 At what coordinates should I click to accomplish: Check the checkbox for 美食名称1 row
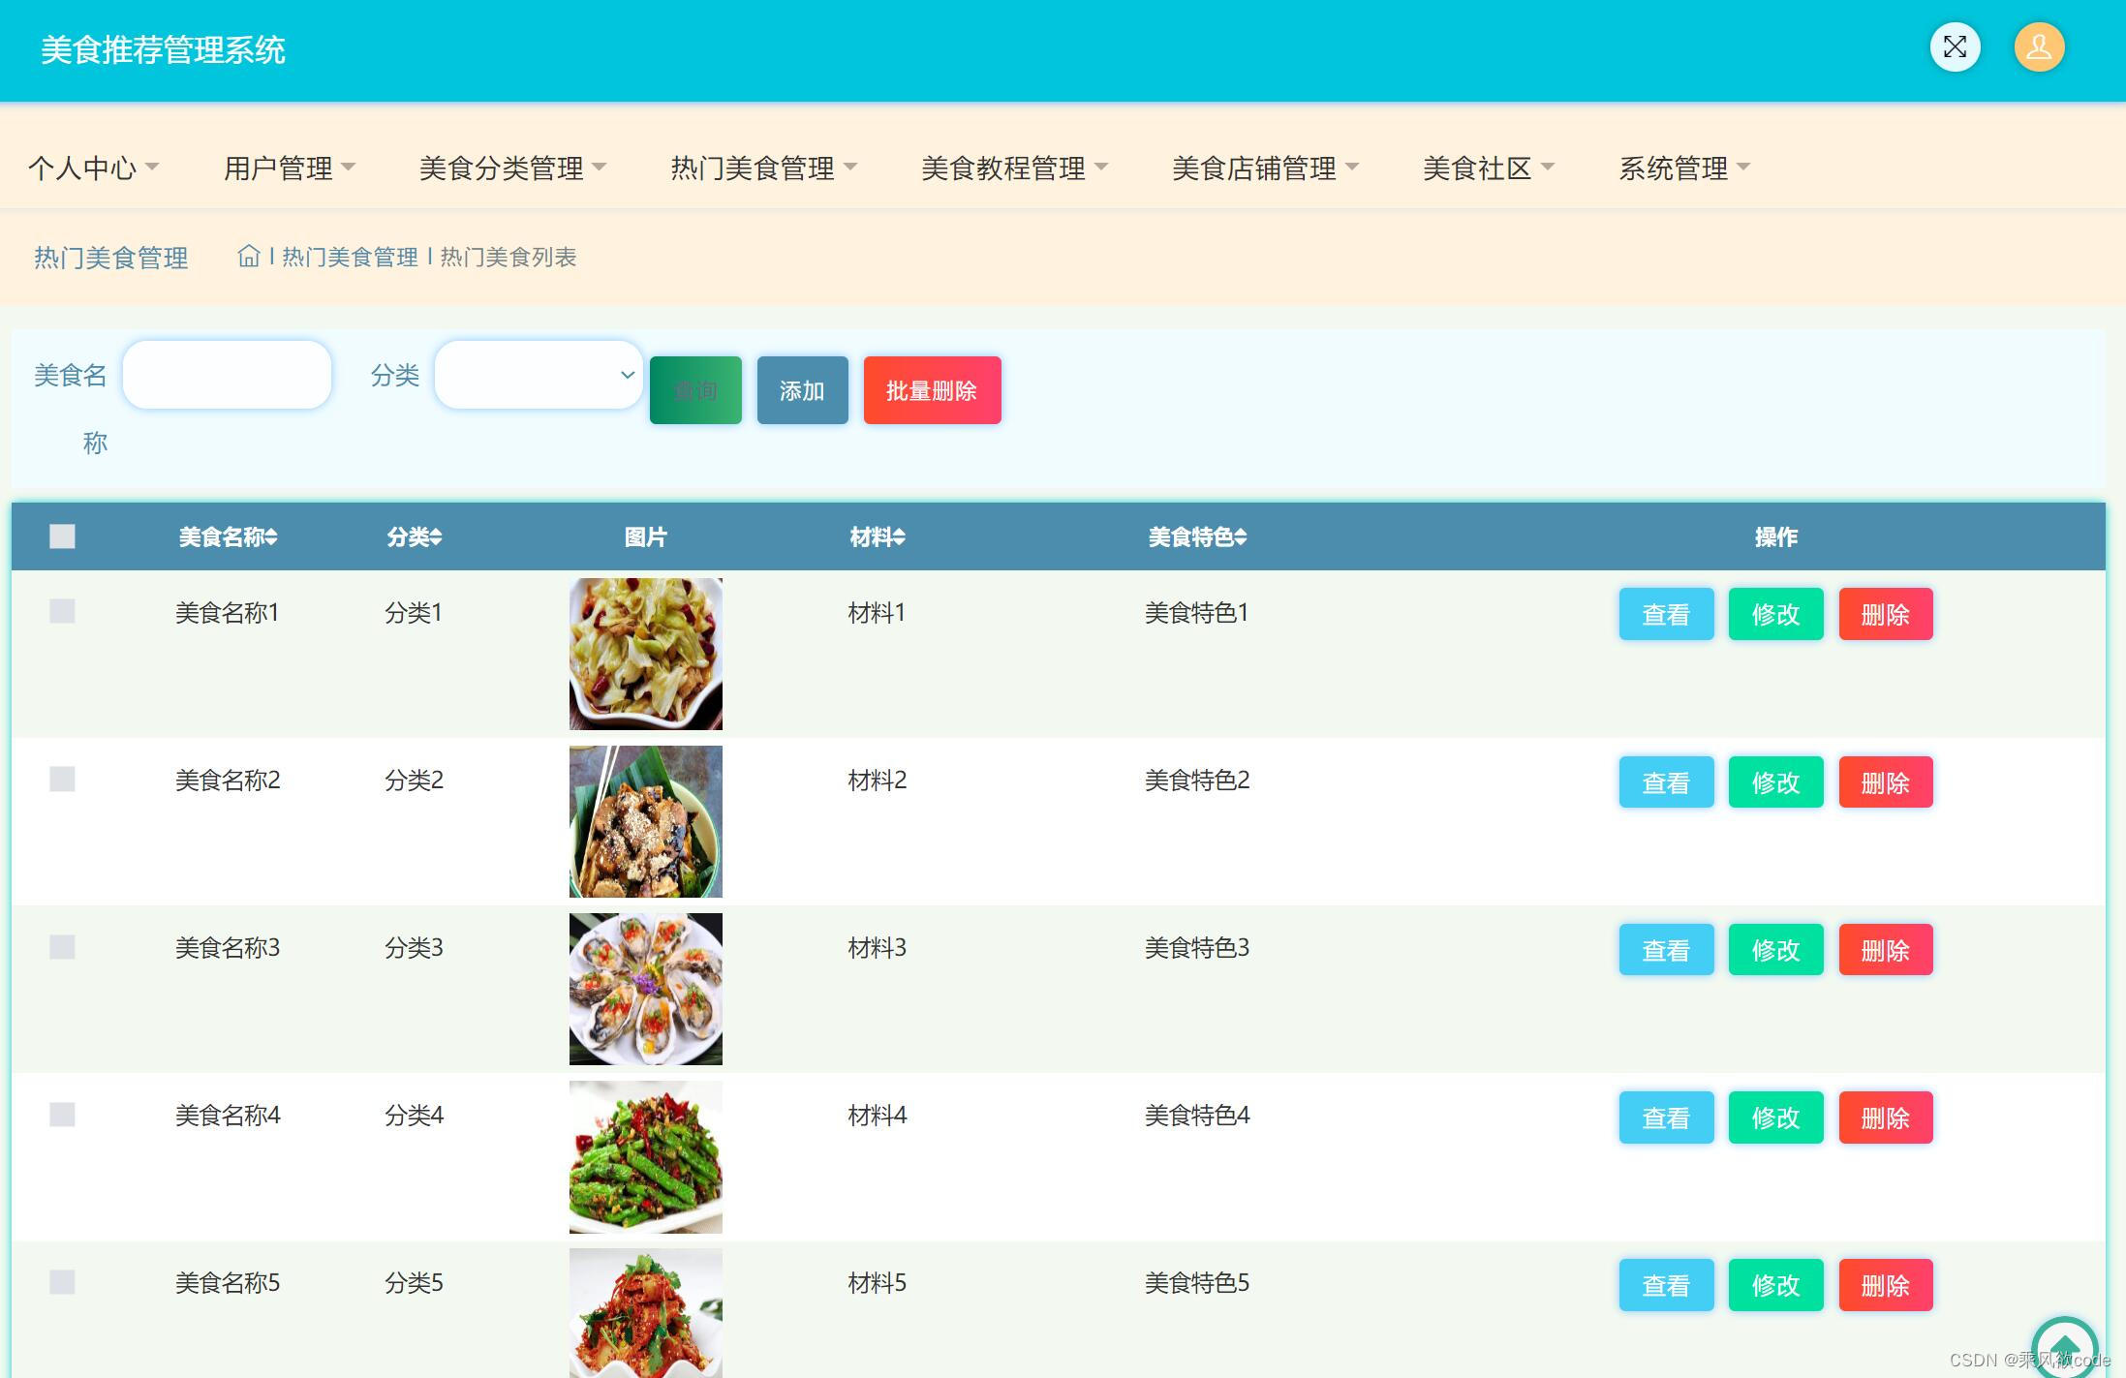tap(62, 611)
